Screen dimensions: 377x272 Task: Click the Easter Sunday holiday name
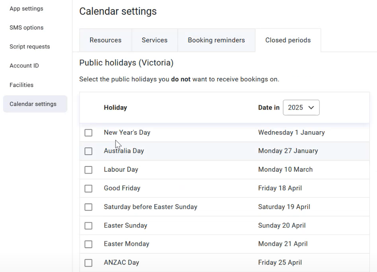(126, 226)
